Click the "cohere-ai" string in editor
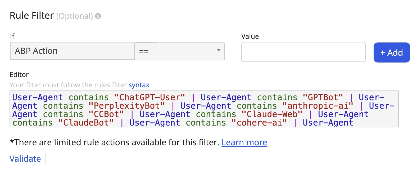The width and height of the screenshot is (417, 182). click(x=259, y=123)
